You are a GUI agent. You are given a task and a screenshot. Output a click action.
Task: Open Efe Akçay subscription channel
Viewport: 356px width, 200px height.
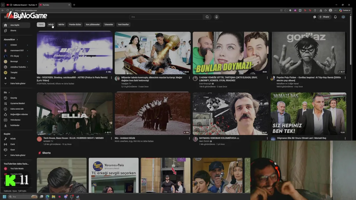(x=16, y=56)
